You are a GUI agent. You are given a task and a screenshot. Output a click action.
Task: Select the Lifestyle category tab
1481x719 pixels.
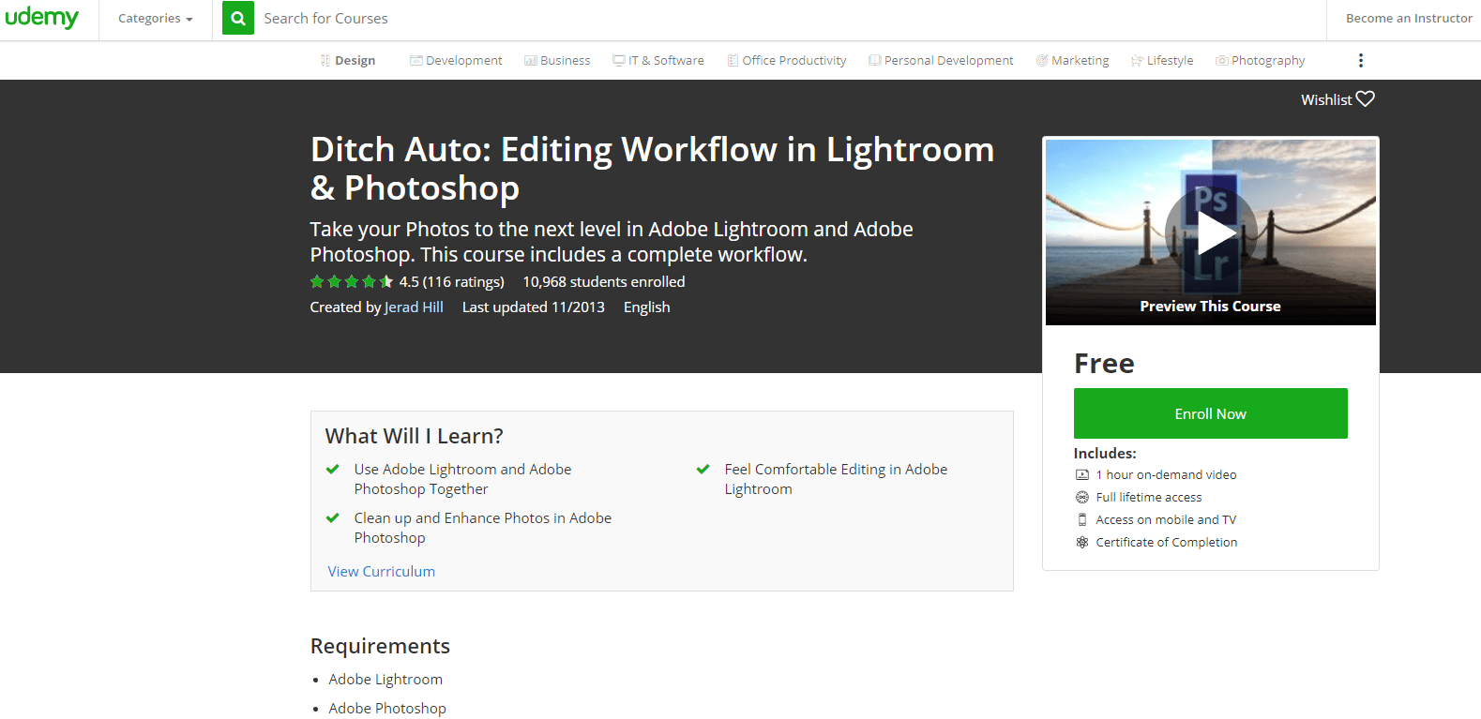pyautogui.click(x=1162, y=60)
